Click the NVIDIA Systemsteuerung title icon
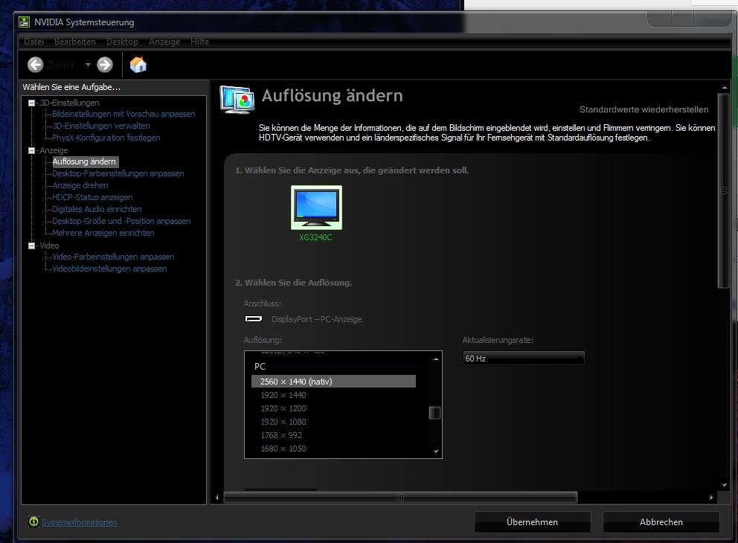The image size is (738, 543). 24,22
